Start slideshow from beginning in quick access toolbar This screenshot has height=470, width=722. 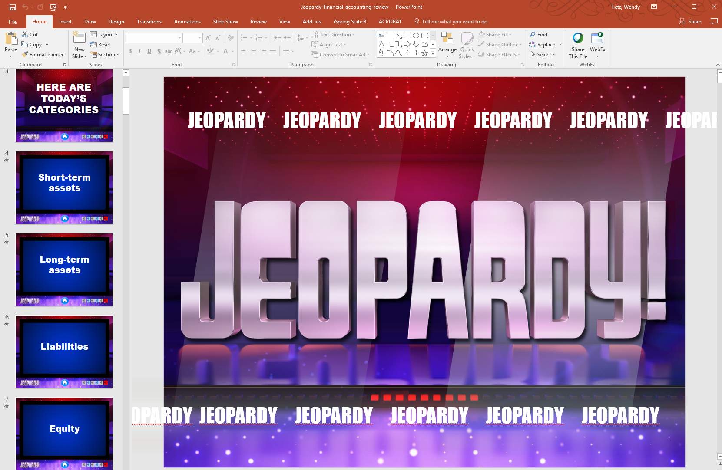(53, 7)
